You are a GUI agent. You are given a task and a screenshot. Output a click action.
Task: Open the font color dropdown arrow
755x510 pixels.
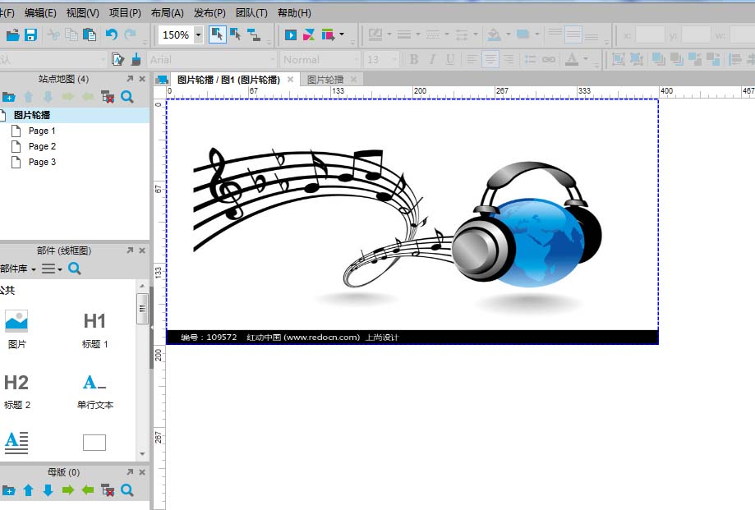coord(586,58)
